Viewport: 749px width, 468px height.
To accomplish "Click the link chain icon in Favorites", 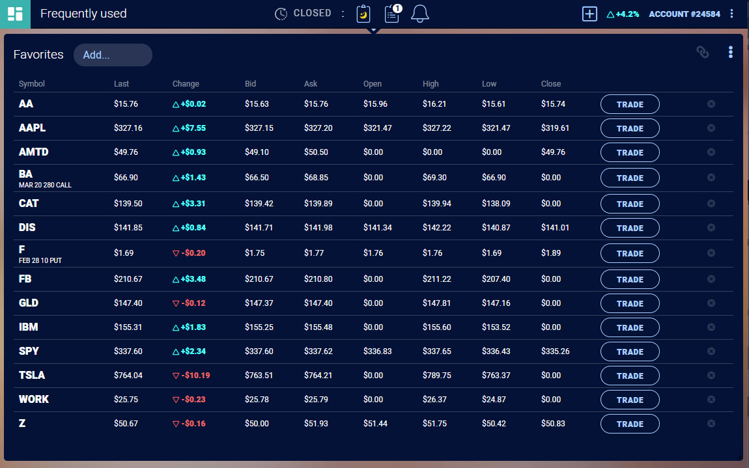I will (702, 52).
